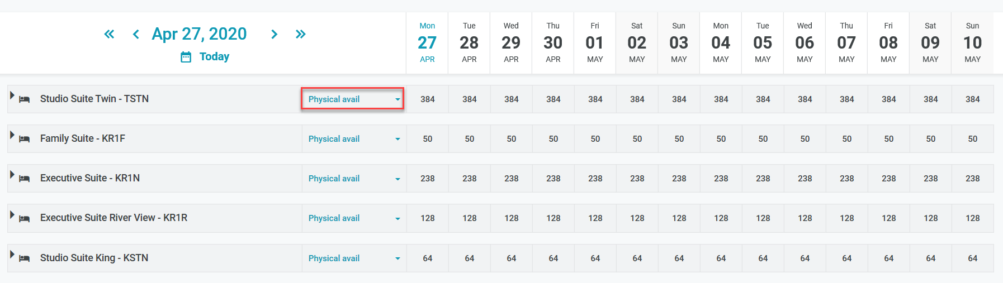
Task: Select the Mon 27 APR date column
Action: click(x=427, y=42)
